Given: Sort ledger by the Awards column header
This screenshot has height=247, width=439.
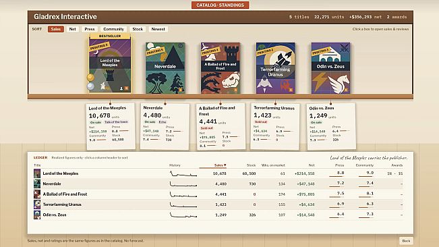Looking at the screenshot, I should (397, 165).
